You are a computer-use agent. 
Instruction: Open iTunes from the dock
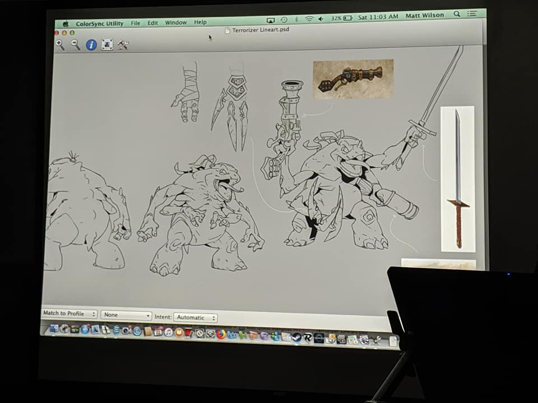tap(169, 332)
